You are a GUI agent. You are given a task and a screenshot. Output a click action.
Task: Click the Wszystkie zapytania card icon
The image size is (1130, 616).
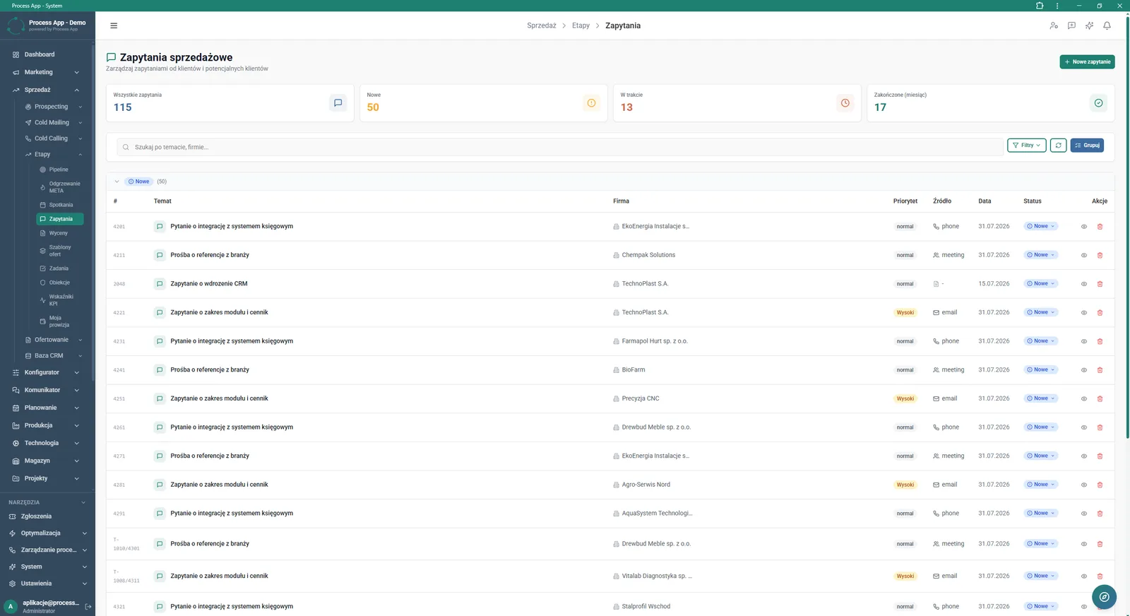point(338,103)
